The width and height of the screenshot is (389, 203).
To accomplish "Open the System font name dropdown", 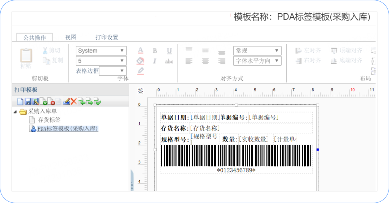I will (x=101, y=50).
